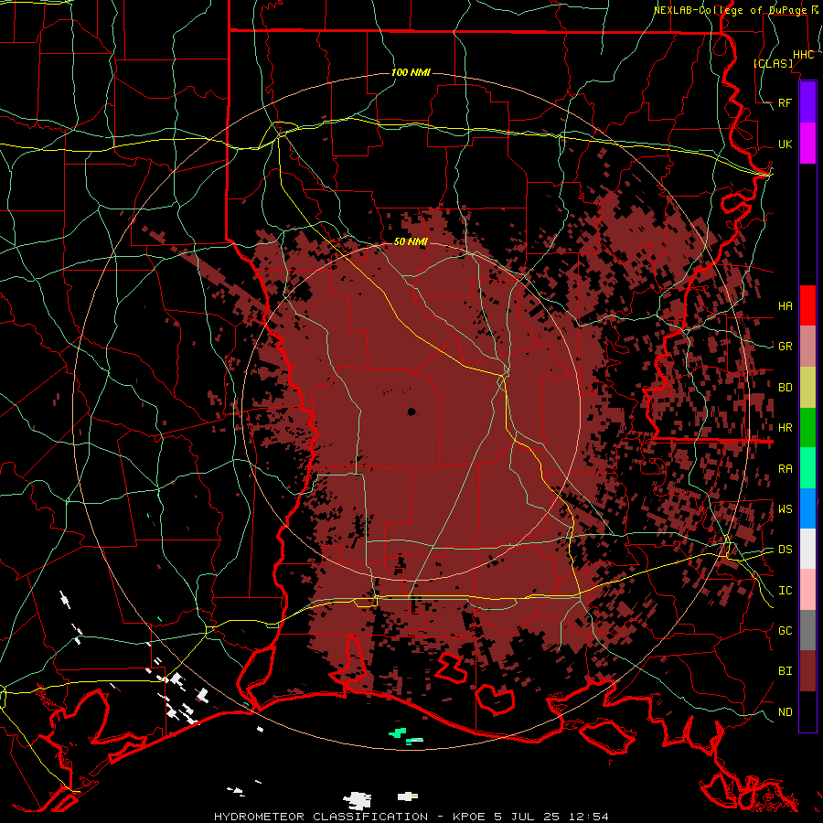The image size is (823, 823).
Task: Click the "HYDROMETEOR CLASSIFICATION" title text
Action: pyautogui.click(x=321, y=817)
